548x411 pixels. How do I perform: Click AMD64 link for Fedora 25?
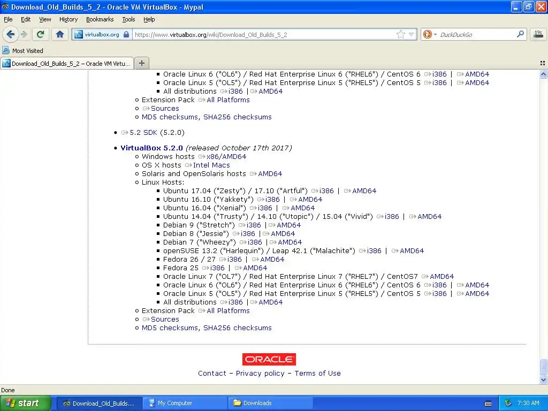pyautogui.click(x=255, y=268)
